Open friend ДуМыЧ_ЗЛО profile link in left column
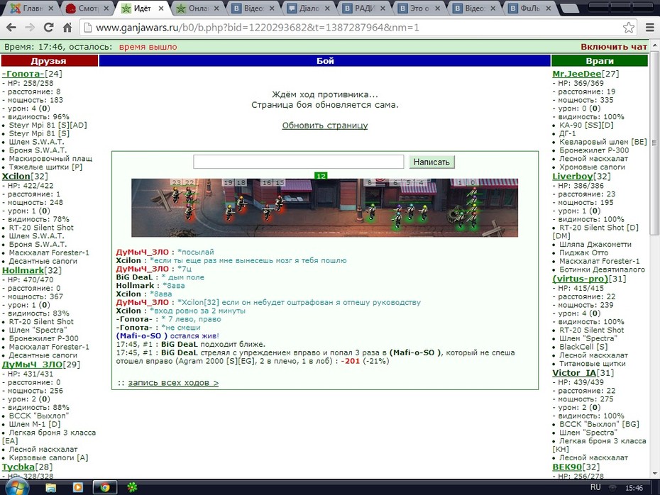The image size is (660, 495). coord(32,365)
